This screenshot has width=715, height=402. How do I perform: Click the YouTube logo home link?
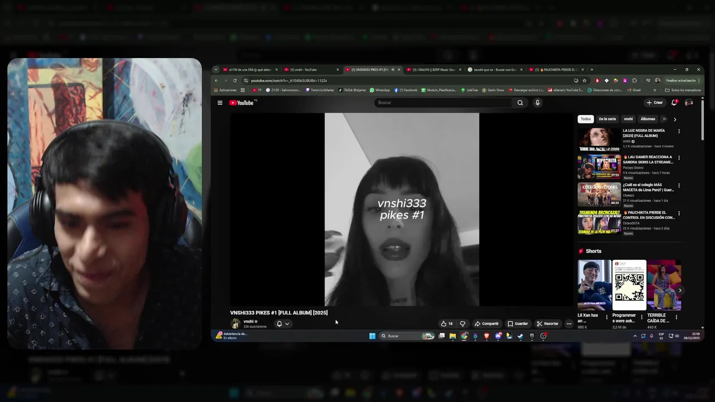click(242, 103)
